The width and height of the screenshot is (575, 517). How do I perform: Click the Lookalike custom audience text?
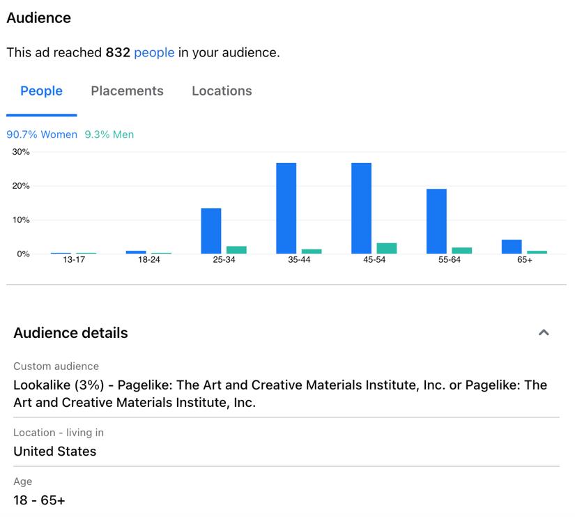279,394
